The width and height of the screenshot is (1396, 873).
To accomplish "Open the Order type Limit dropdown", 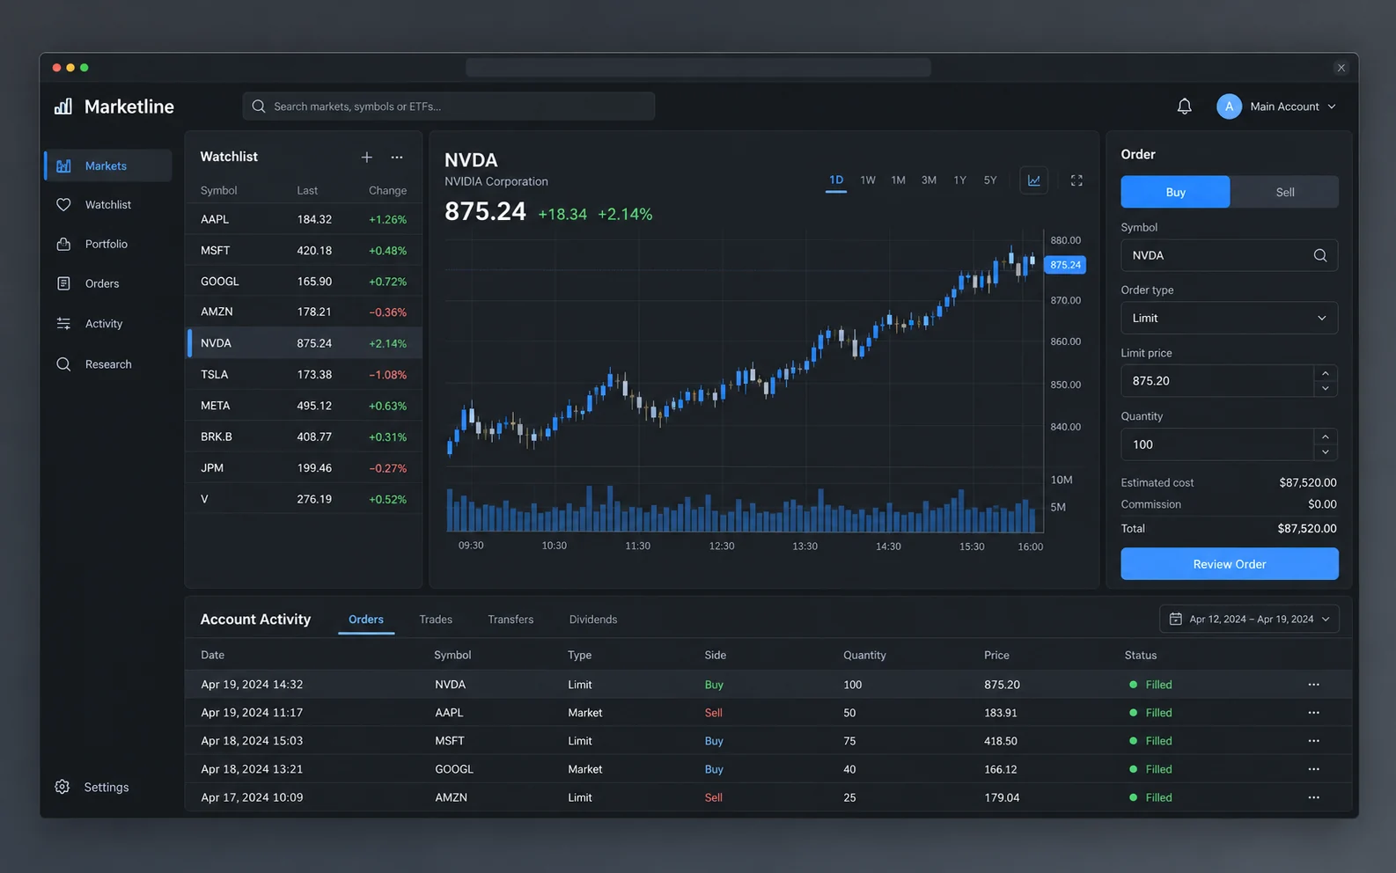I will [x=1230, y=318].
